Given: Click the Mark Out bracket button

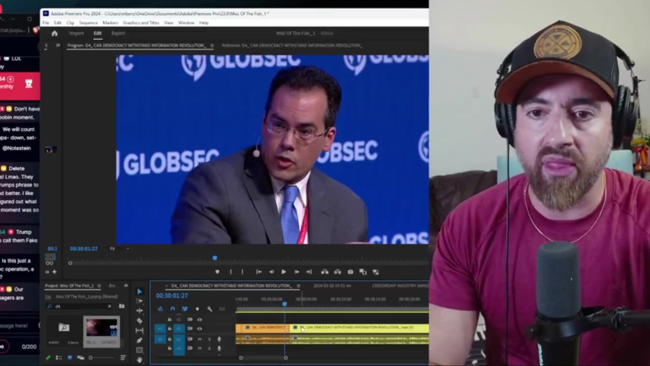Looking at the screenshot, I should coord(242,272).
